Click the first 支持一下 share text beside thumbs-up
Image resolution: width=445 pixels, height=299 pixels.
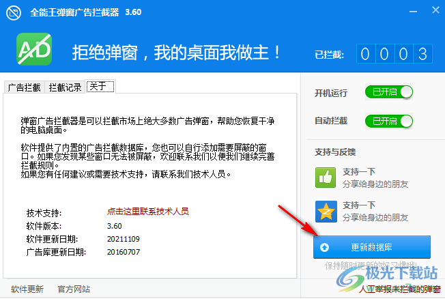(x=359, y=172)
